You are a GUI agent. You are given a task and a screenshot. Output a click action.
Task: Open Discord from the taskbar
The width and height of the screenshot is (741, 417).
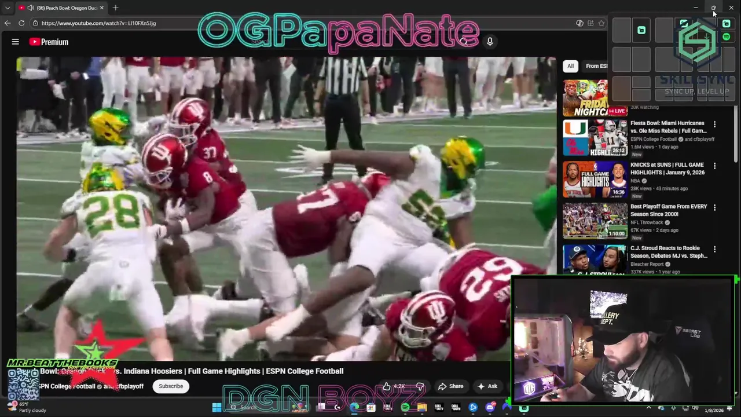490,407
